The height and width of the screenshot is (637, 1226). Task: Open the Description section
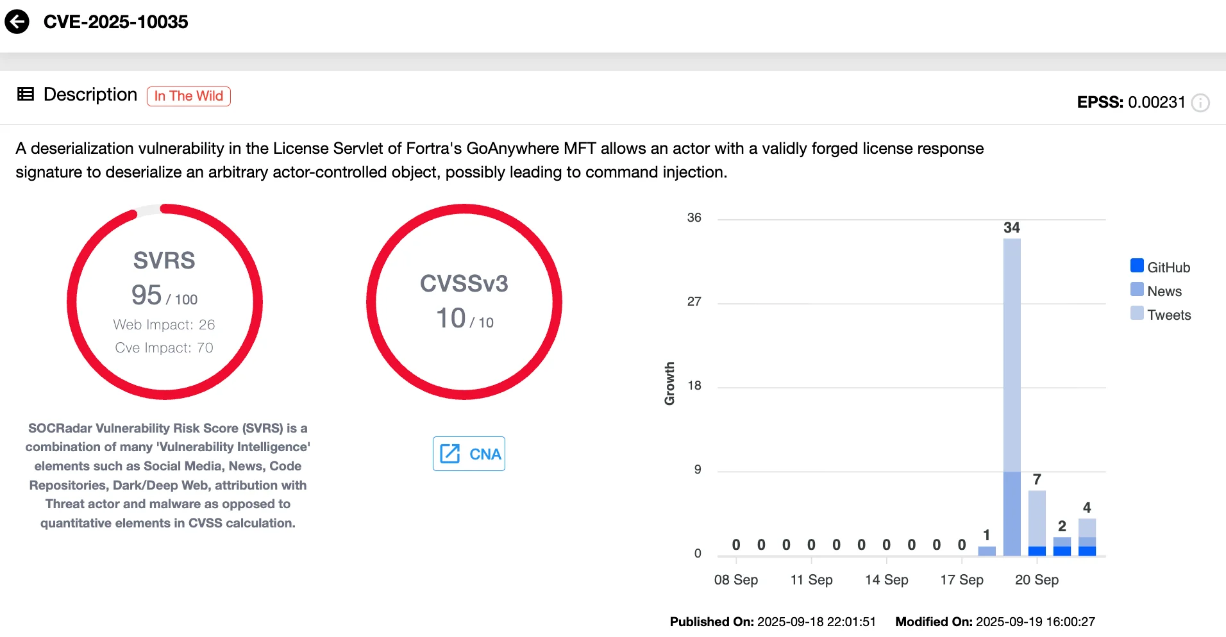tap(90, 94)
